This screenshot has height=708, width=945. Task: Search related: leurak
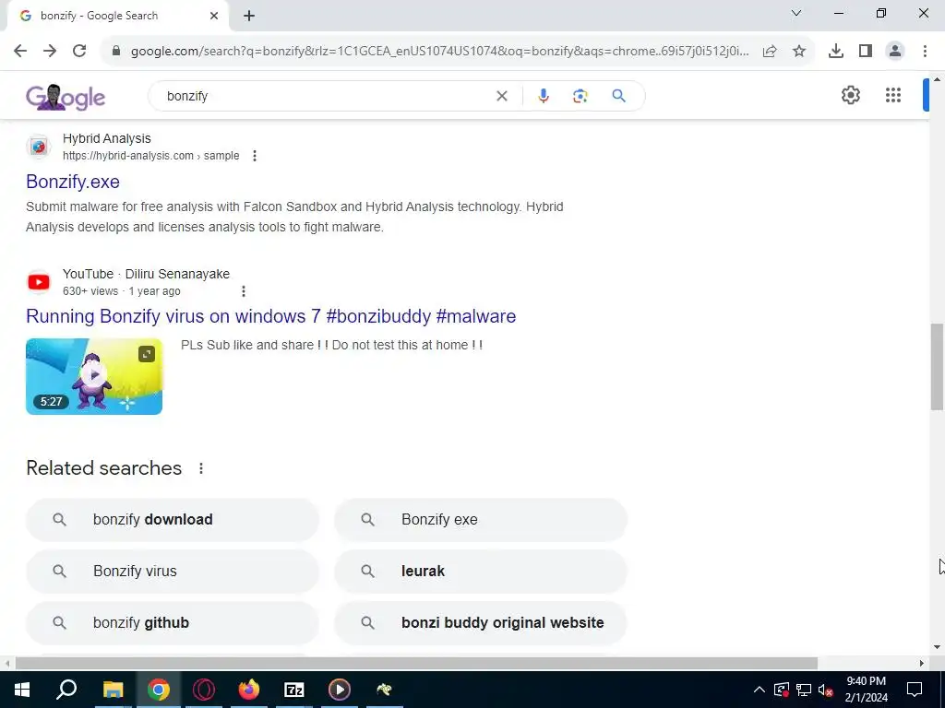coord(481,572)
